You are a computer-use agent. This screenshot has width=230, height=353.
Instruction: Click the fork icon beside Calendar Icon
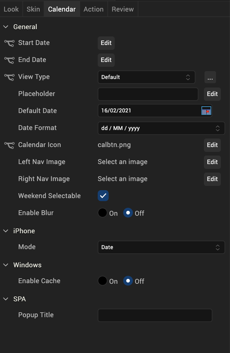pos(9,145)
